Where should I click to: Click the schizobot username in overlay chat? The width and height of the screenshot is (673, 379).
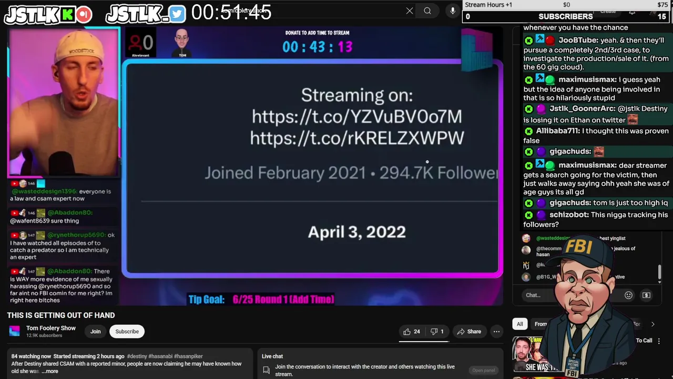(568, 215)
